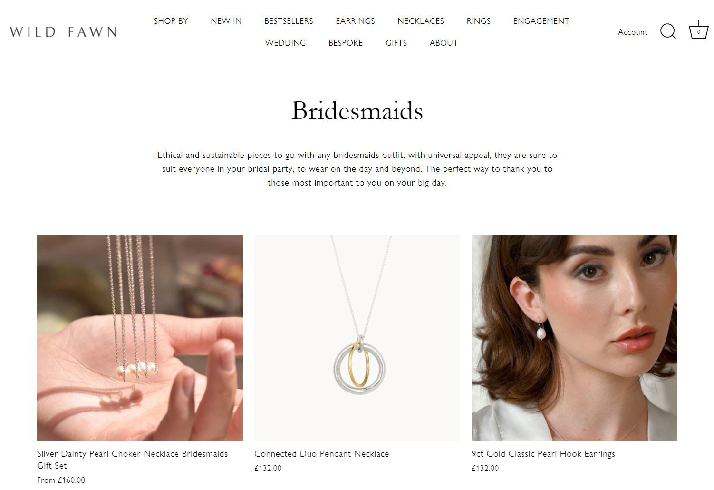This screenshot has width=714, height=490.
Task: View the Connected Duo Pendant image
Action: click(x=357, y=338)
